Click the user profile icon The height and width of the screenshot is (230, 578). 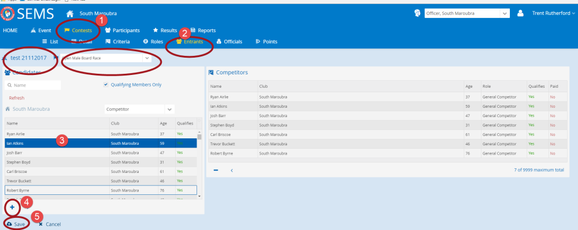[x=520, y=13]
